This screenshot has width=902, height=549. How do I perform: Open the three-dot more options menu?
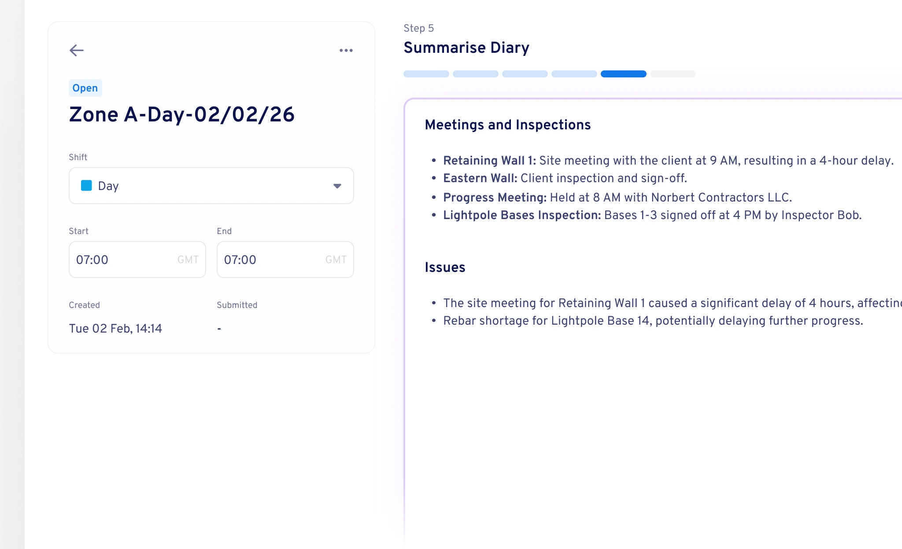tap(346, 51)
